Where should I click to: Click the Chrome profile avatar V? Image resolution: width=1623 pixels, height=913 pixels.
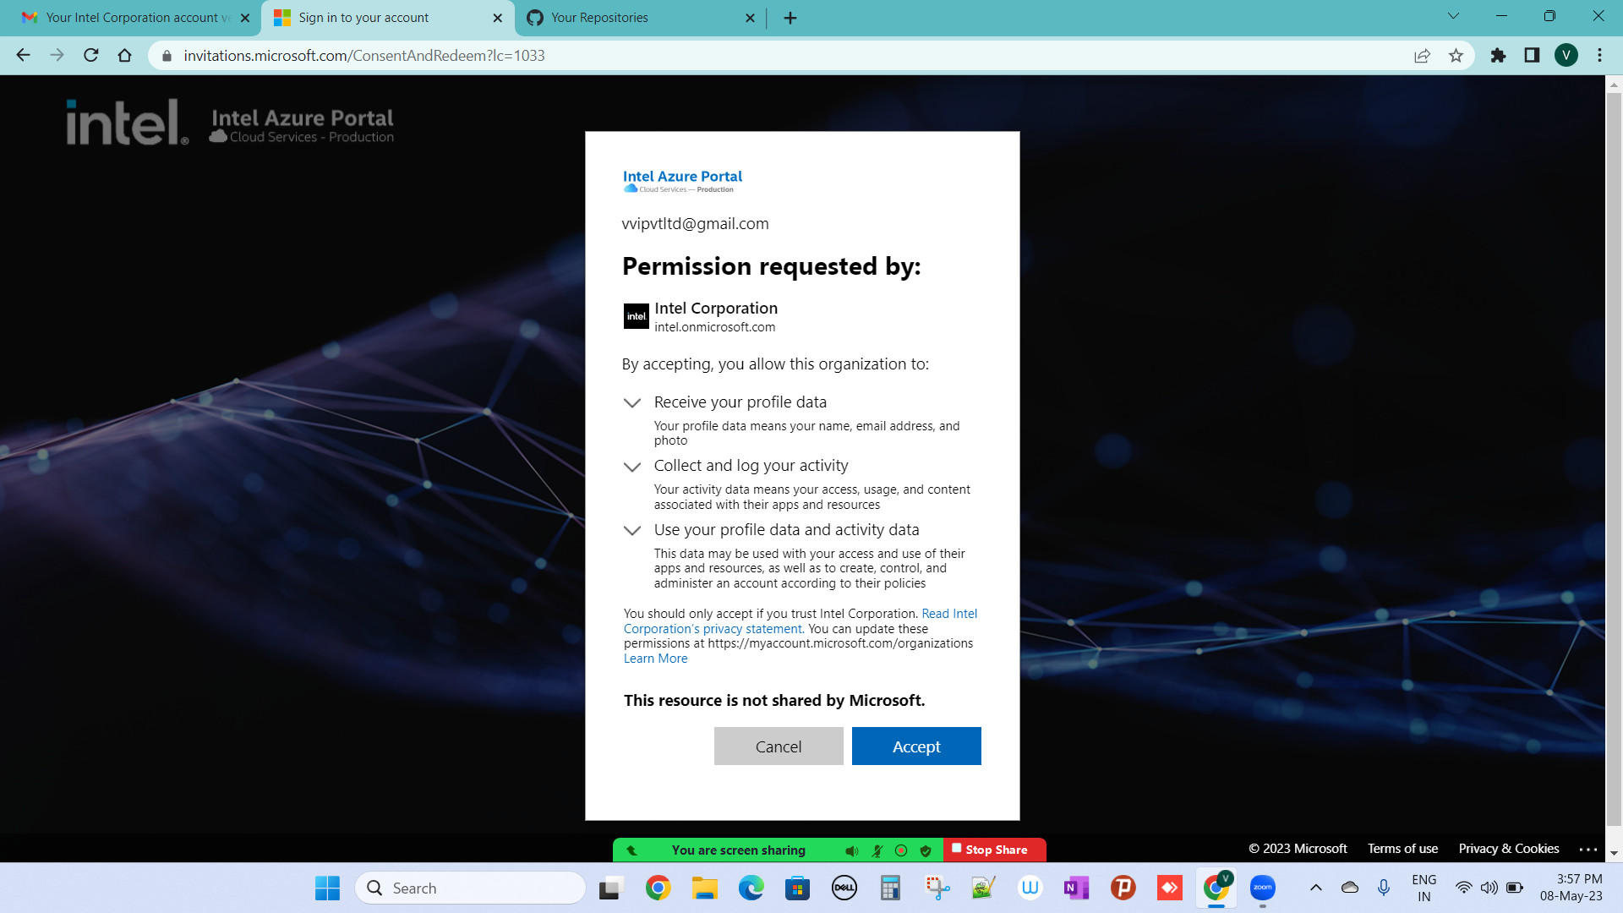pyautogui.click(x=1568, y=55)
